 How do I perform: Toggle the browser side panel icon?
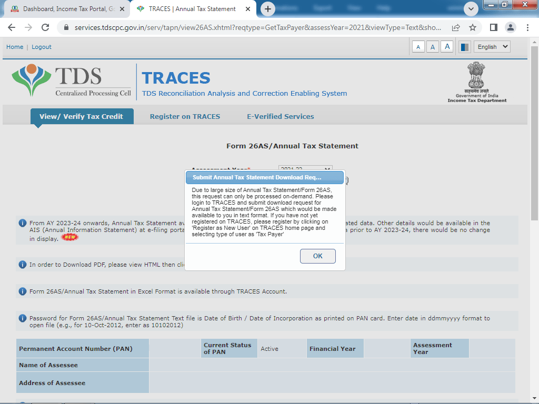[x=494, y=27]
